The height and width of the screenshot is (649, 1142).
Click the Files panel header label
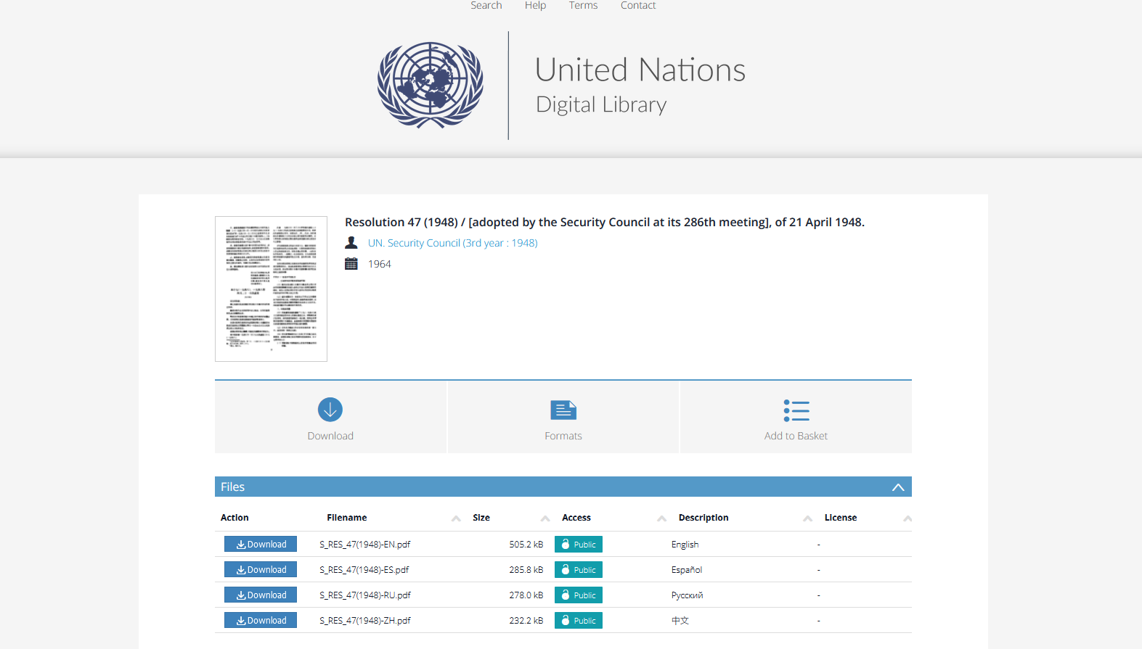pyautogui.click(x=232, y=487)
